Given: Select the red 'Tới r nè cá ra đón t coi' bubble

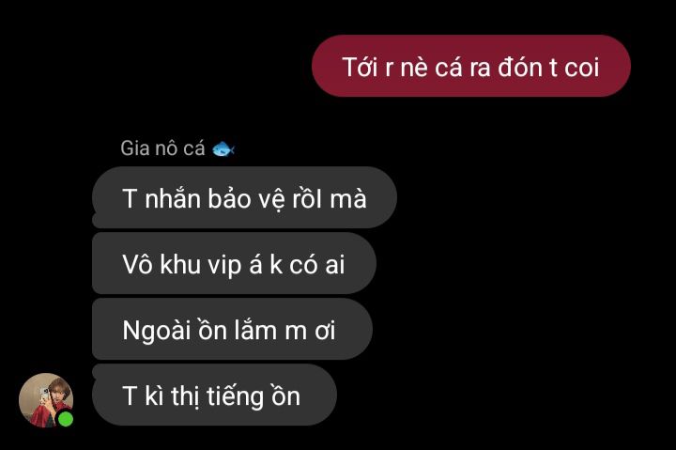Looking at the screenshot, I should click(471, 66).
